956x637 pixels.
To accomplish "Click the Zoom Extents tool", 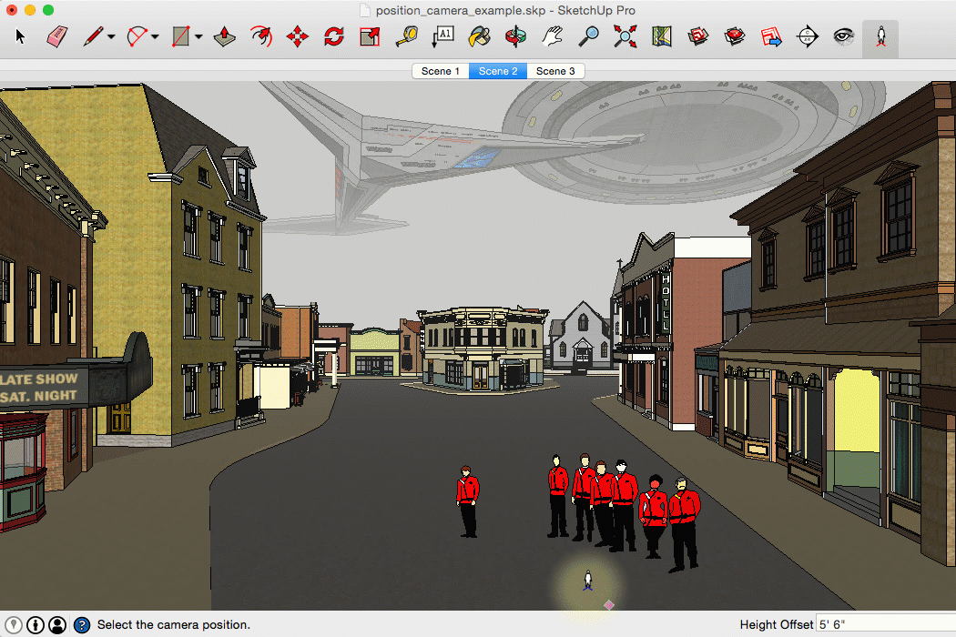I will click(625, 36).
